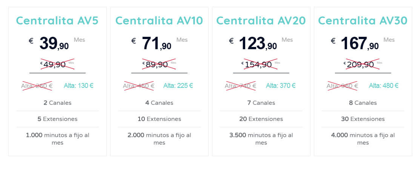Click the crossed-out 209,90 old price
413x169 pixels.
coord(360,64)
